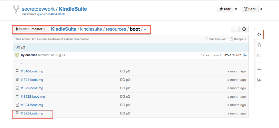Click 'This branch is 17 commits ahead' text
This screenshot has height=128, width=279.
(x=52, y=39)
